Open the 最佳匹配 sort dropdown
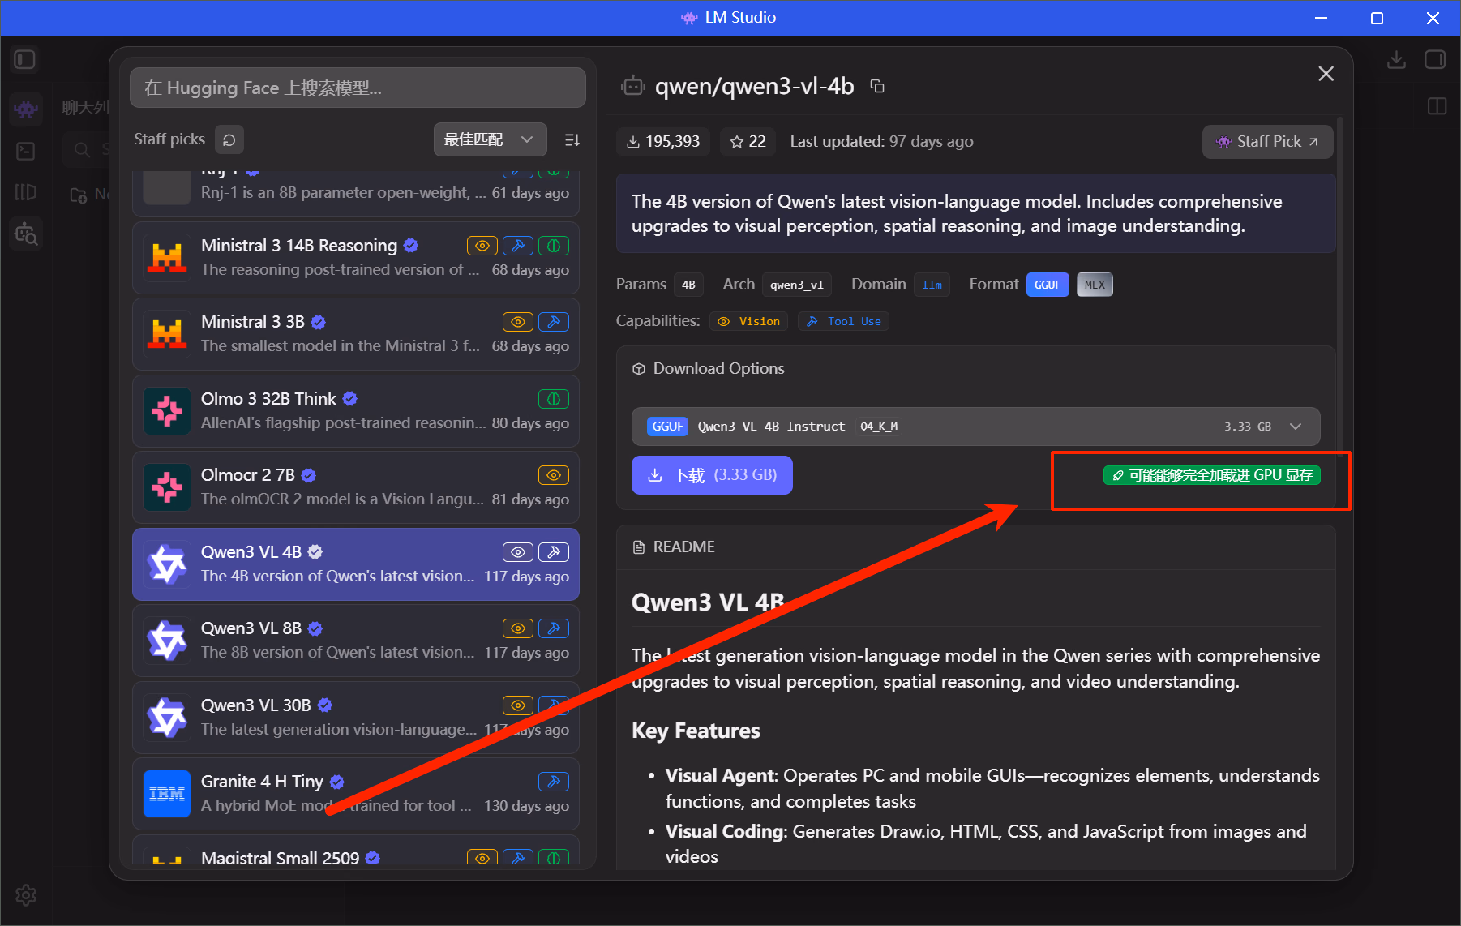 pos(490,139)
